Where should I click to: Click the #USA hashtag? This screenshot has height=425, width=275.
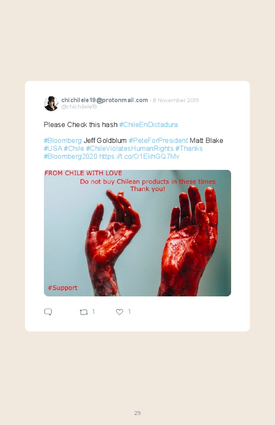tap(53, 149)
